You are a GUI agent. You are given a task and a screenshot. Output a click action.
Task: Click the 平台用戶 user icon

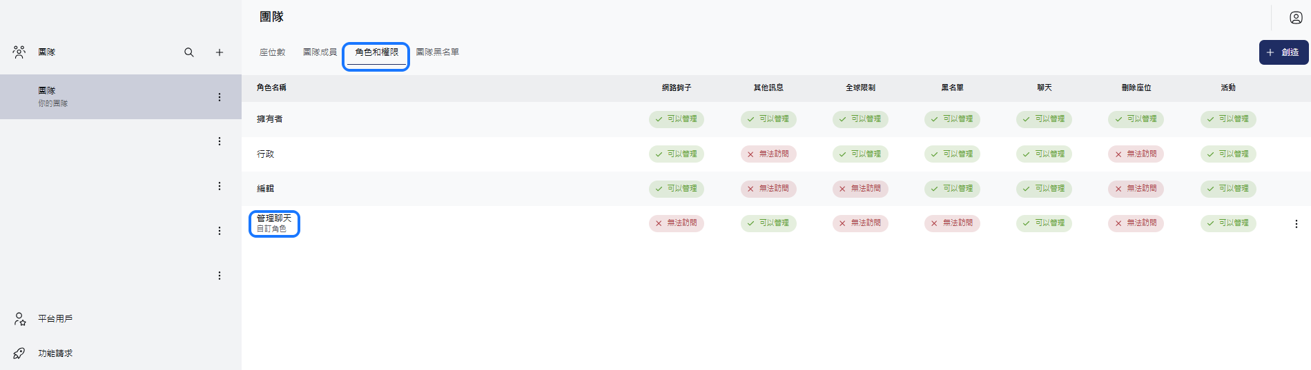[20, 319]
